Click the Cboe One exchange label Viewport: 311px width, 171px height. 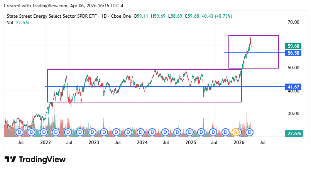pos(121,16)
